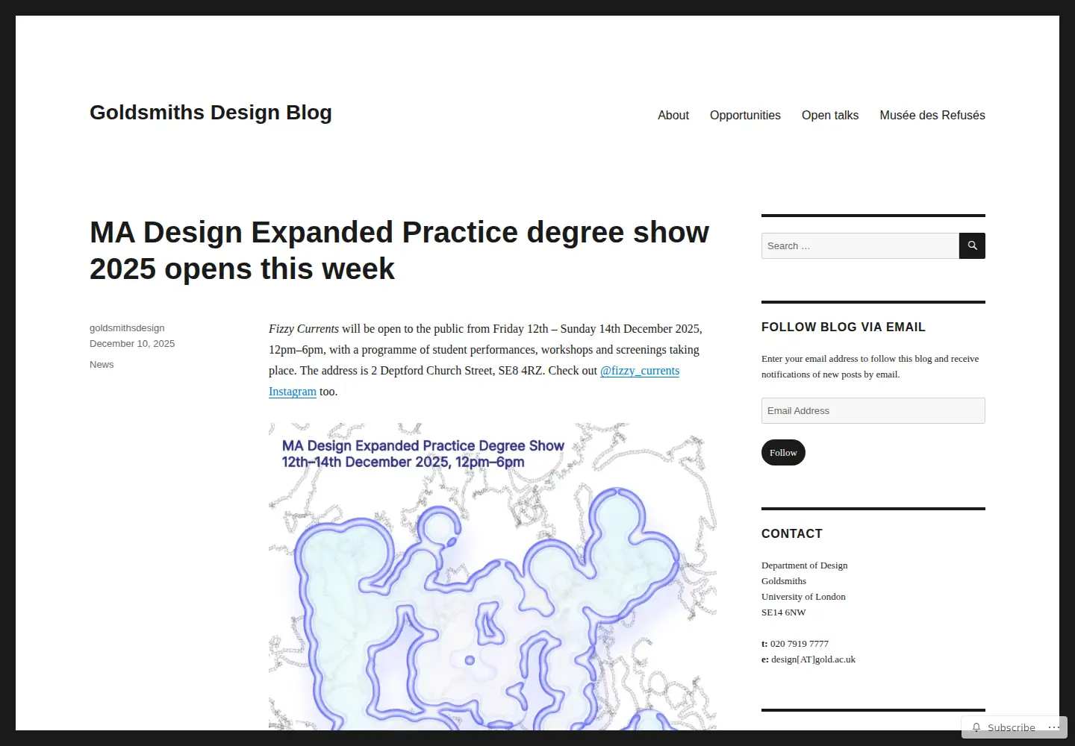Viewport: 1075px width, 746px height.
Task: Open the News category link
Action: tap(102, 364)
